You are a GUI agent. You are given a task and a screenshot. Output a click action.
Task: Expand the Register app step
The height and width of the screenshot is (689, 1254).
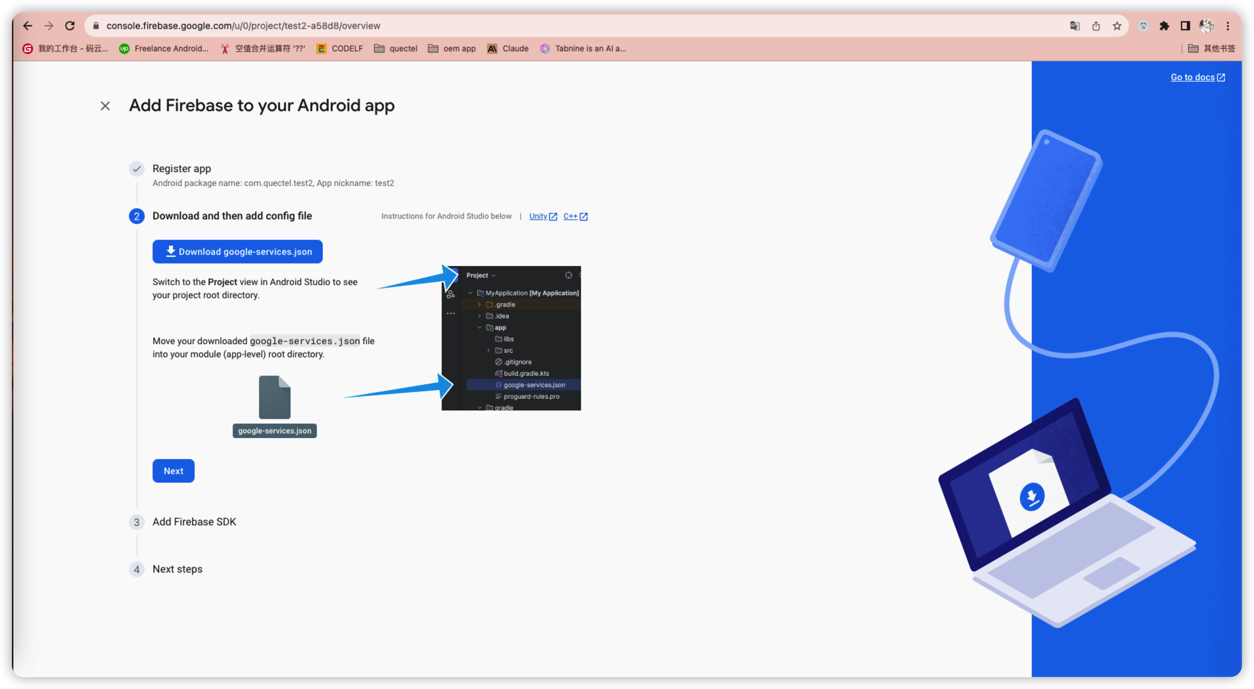pyautogui.click(x=181, y=169)
